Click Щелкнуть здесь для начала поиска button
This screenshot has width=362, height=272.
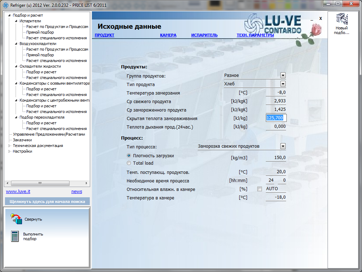point(47,202)
